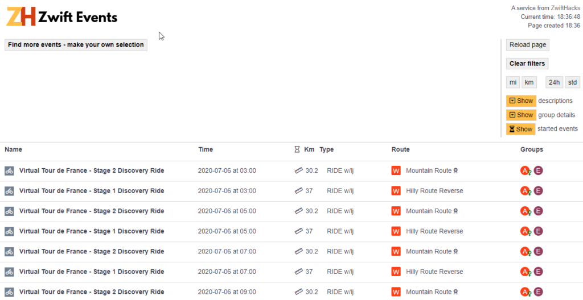Click bike icon of Stage 1 ride at 03:00

9,191
